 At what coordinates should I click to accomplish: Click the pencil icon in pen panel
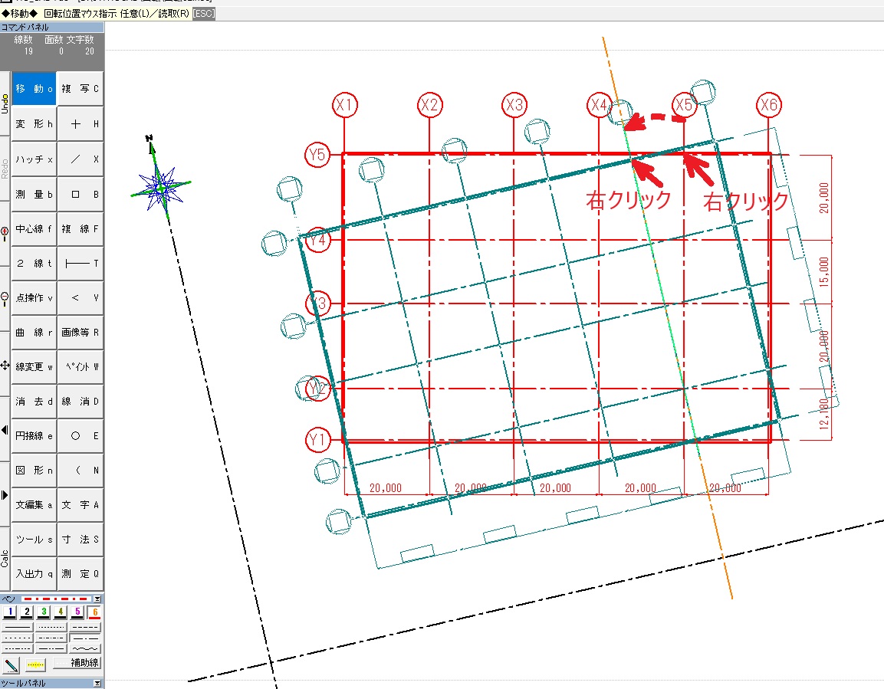point(12,664)
